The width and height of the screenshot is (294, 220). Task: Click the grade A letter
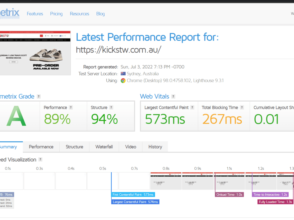(16, 116)
